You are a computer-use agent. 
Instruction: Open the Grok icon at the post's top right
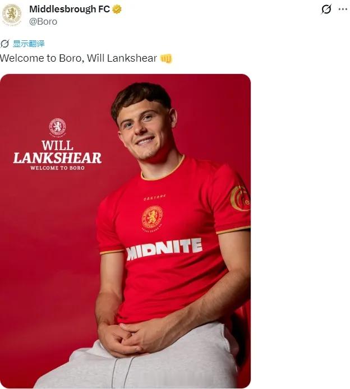tap(326, 9)
